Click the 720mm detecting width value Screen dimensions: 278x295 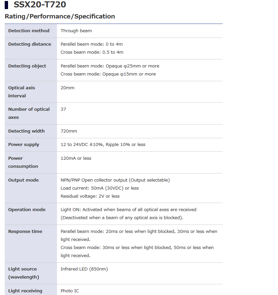[x=69, y=131]
